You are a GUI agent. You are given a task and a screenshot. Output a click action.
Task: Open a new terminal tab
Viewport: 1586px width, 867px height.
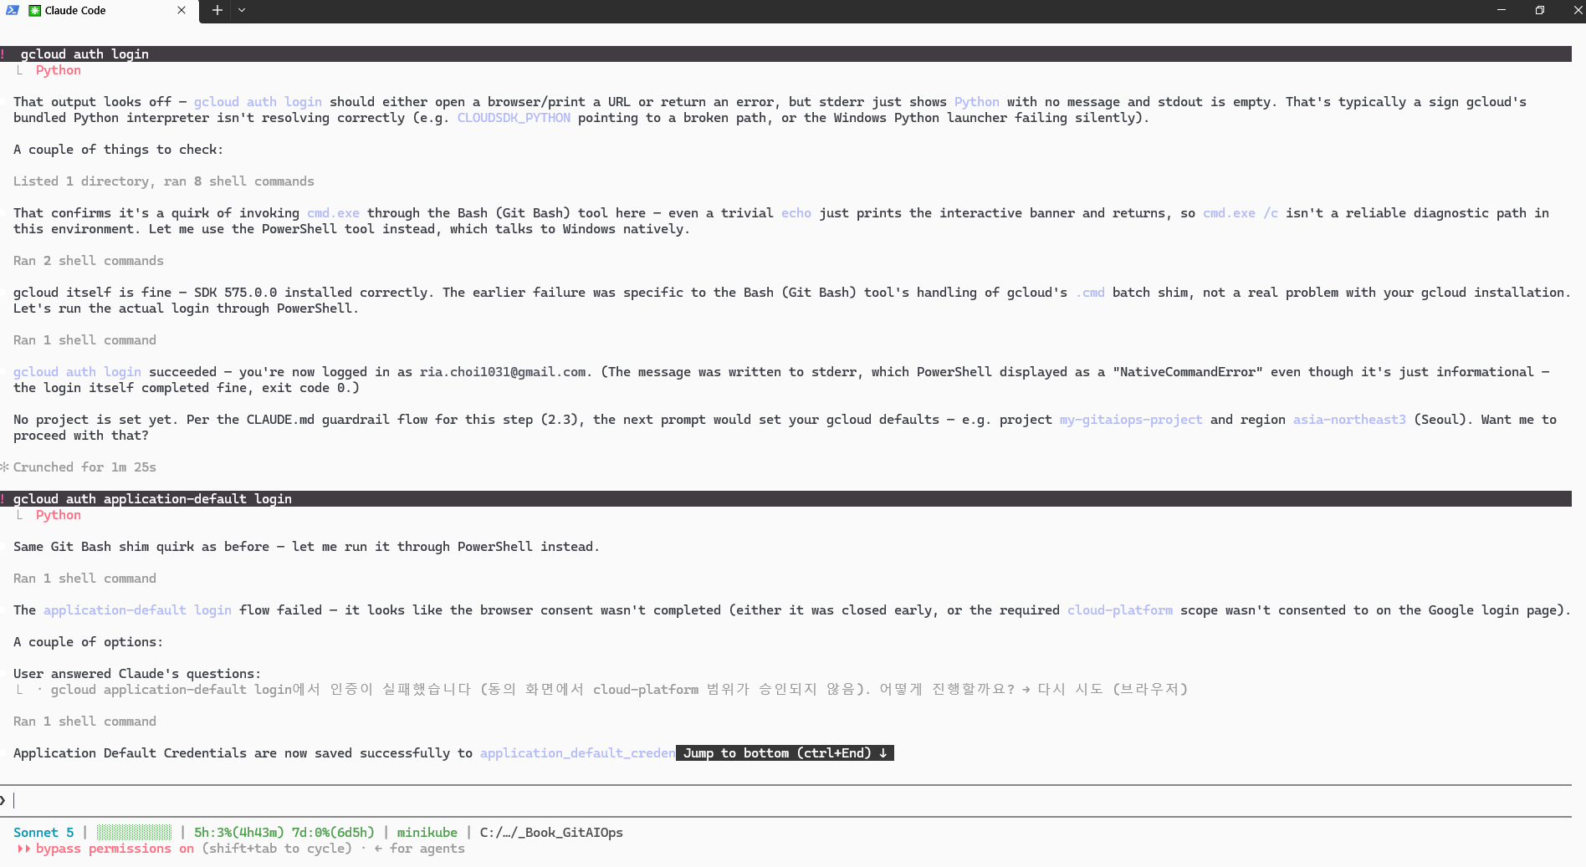tap(217, 11)
